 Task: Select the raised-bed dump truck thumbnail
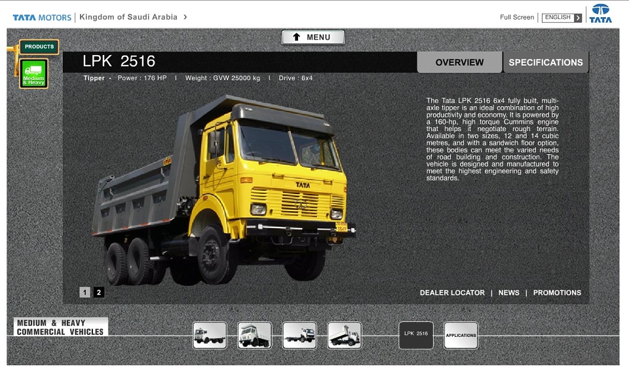tap(345, 335)
